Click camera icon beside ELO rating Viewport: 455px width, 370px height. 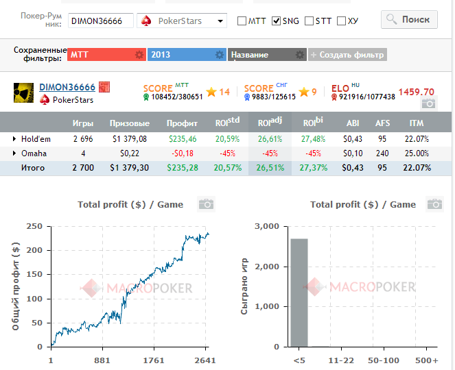(429, 103)
